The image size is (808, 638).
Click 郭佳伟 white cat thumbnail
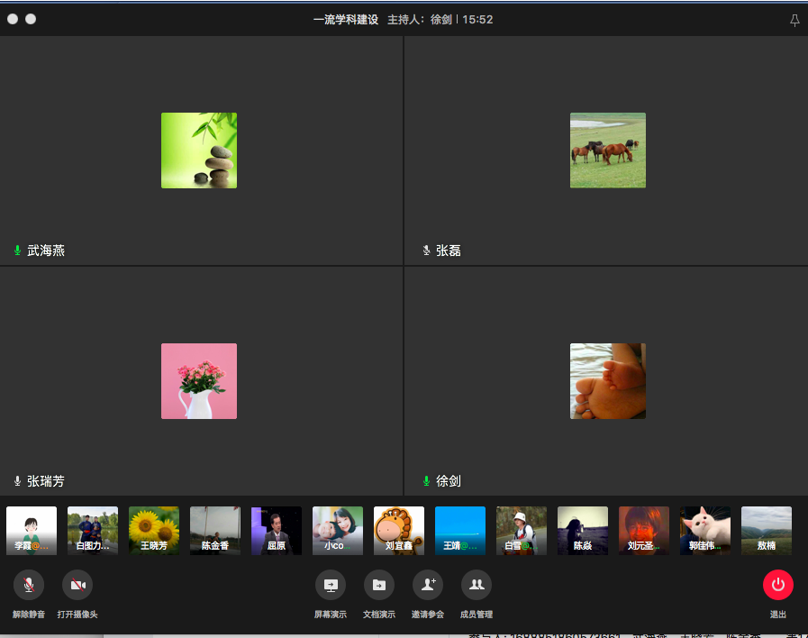tap(705, 531)
